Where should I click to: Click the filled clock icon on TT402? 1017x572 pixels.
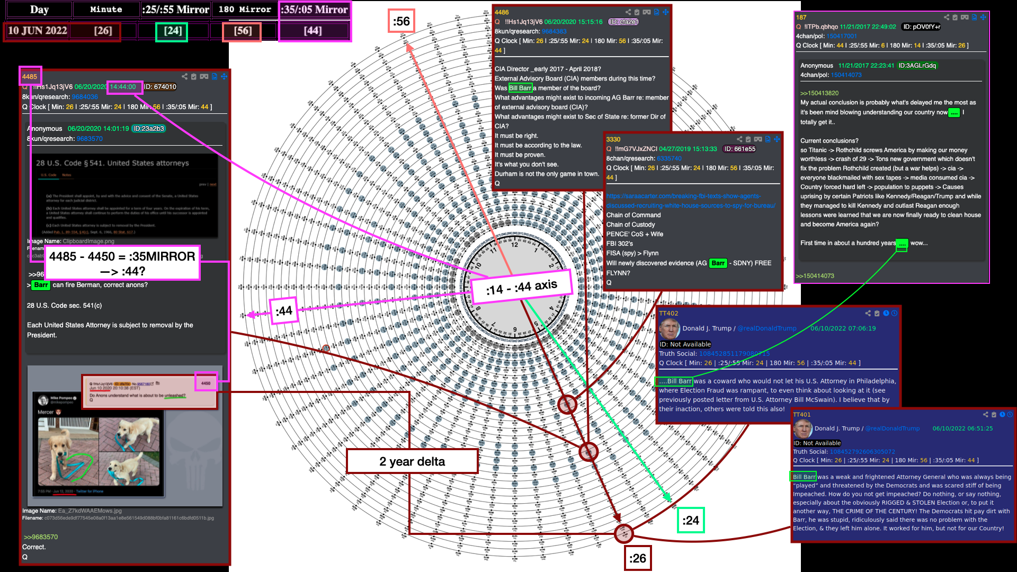(886, 314)
